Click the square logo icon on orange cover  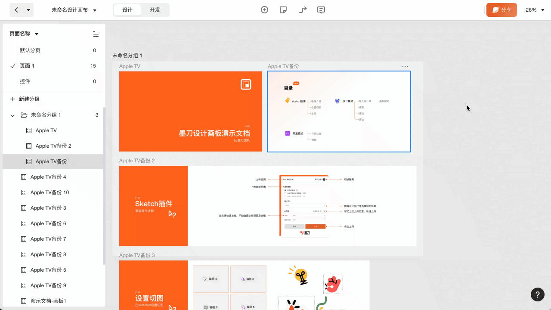point(246,84)
